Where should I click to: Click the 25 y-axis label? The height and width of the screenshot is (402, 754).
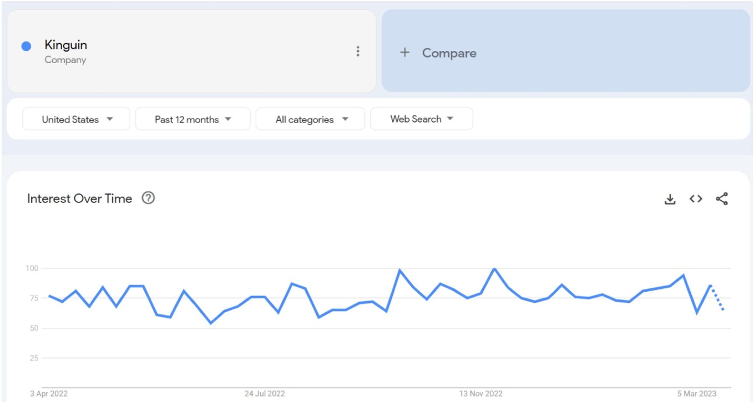click(x=34, y=358)
